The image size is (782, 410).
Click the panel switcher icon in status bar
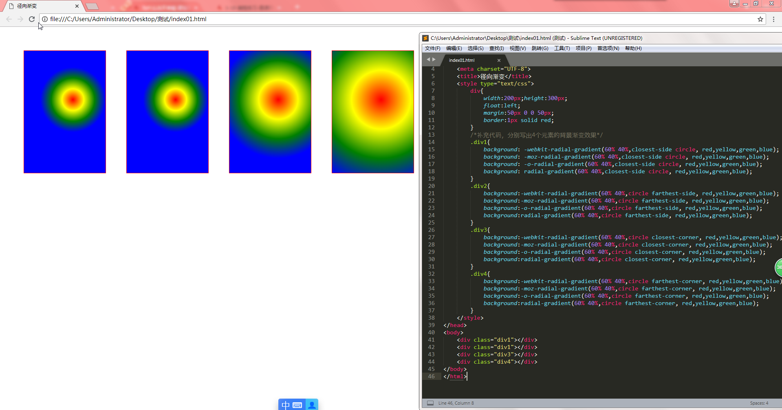(430, 403)
